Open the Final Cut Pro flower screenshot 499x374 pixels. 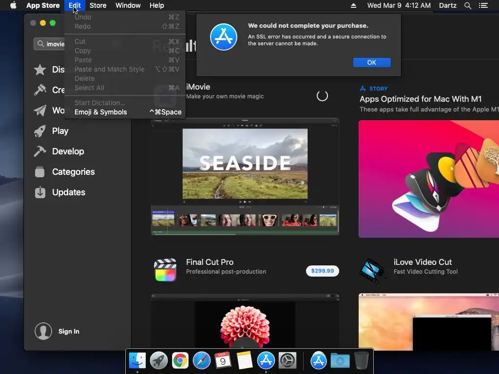coord(245,322)
